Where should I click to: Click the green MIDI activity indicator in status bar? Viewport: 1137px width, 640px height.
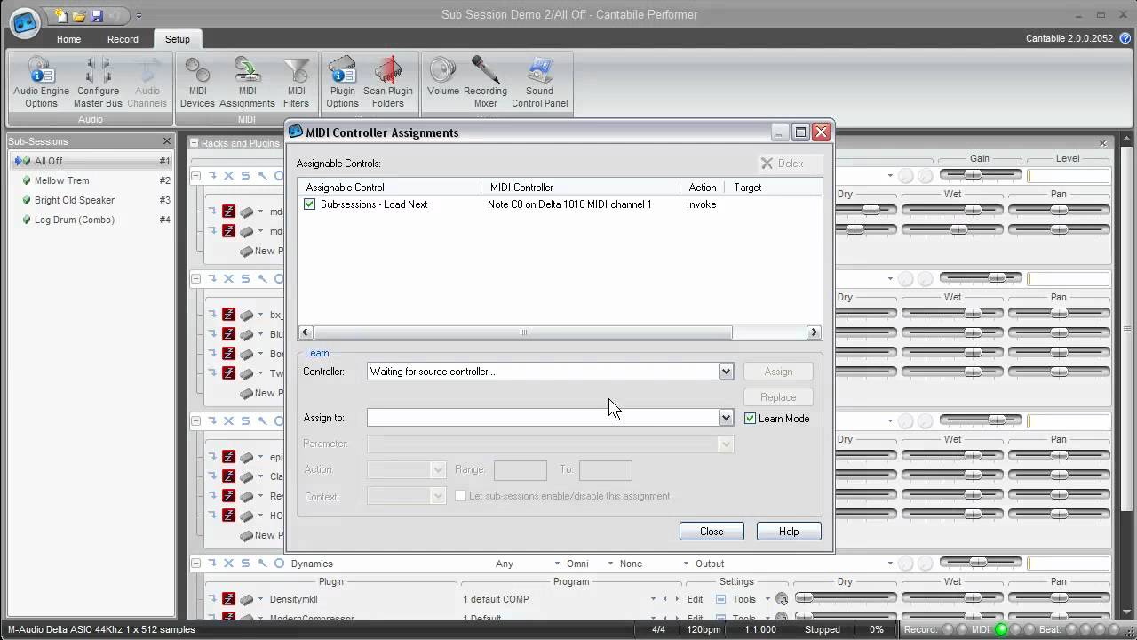pos(1001,629)
